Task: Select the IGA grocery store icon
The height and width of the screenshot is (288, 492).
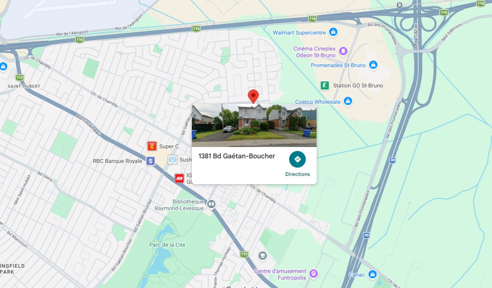Action: tap(179, 178)
